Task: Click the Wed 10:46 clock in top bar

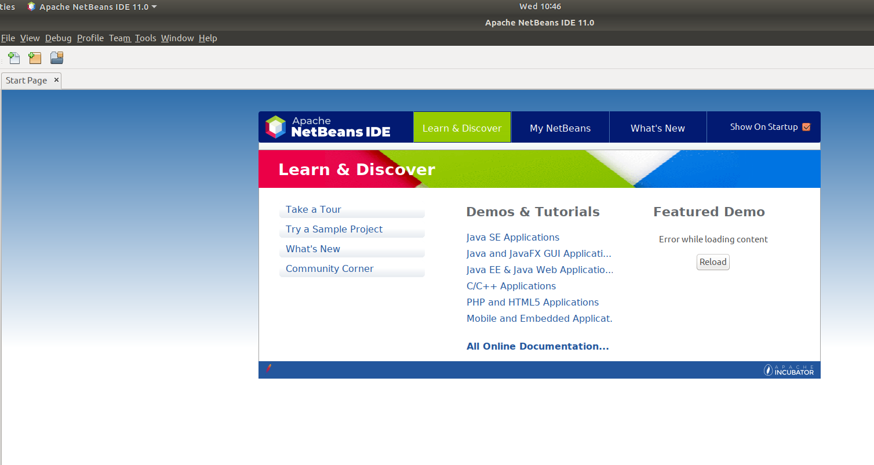Action: (x=540, y=7)
